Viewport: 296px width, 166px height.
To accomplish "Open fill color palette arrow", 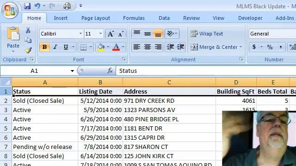I will point(108,47).
